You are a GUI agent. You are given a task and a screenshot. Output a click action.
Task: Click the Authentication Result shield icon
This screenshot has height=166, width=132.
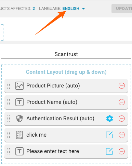[19, 119]
